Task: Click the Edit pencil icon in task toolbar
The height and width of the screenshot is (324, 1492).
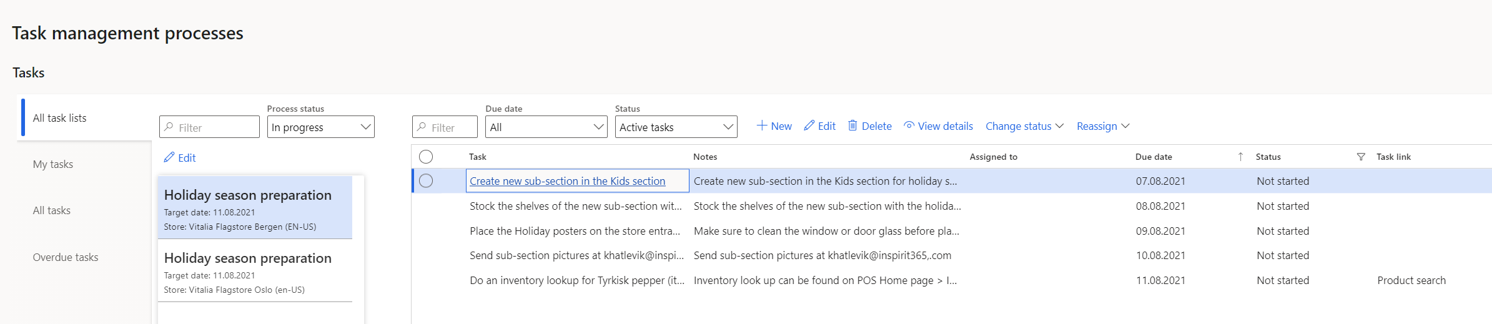Action: coord(809,125)
